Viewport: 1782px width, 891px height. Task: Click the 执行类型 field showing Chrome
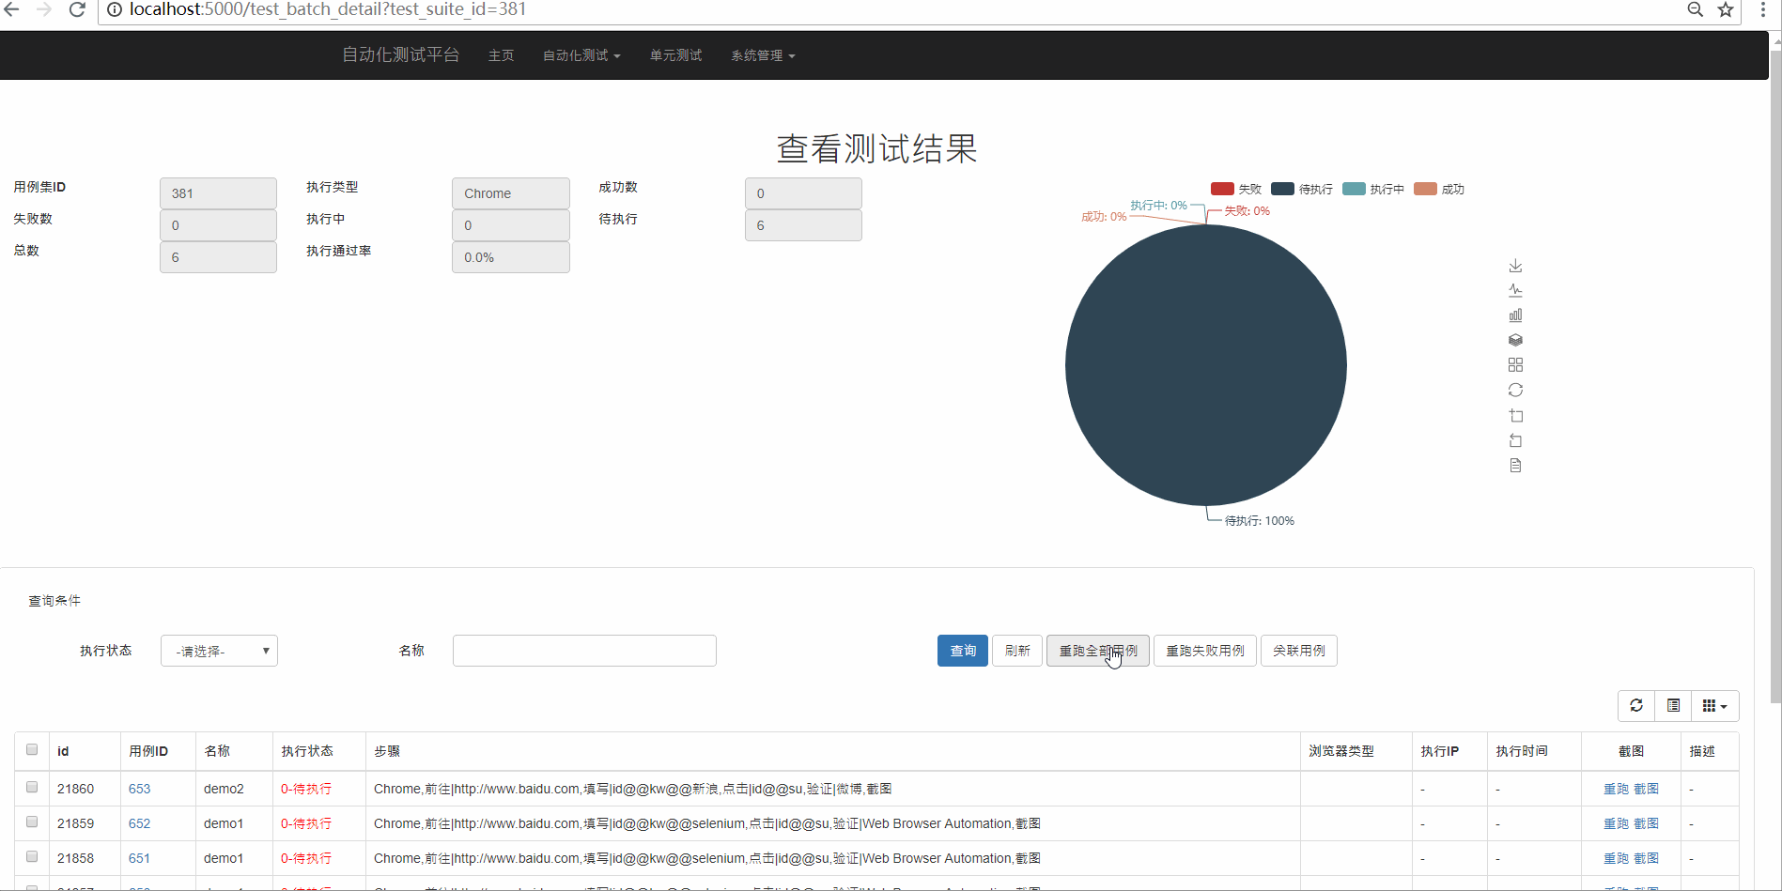point(510,193)
